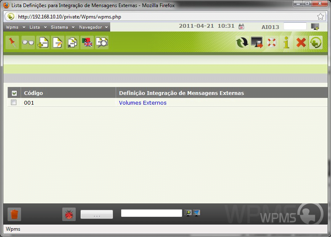Viewport: 331px width, 237px height.
Task: Open the Wpms dropdown menu
Action: [x=16, y=27]
